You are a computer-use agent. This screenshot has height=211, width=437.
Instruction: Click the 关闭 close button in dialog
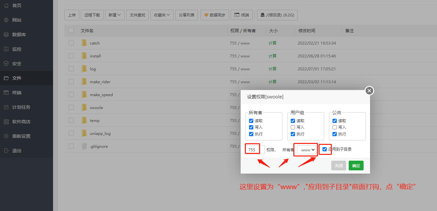click(339, 166)
